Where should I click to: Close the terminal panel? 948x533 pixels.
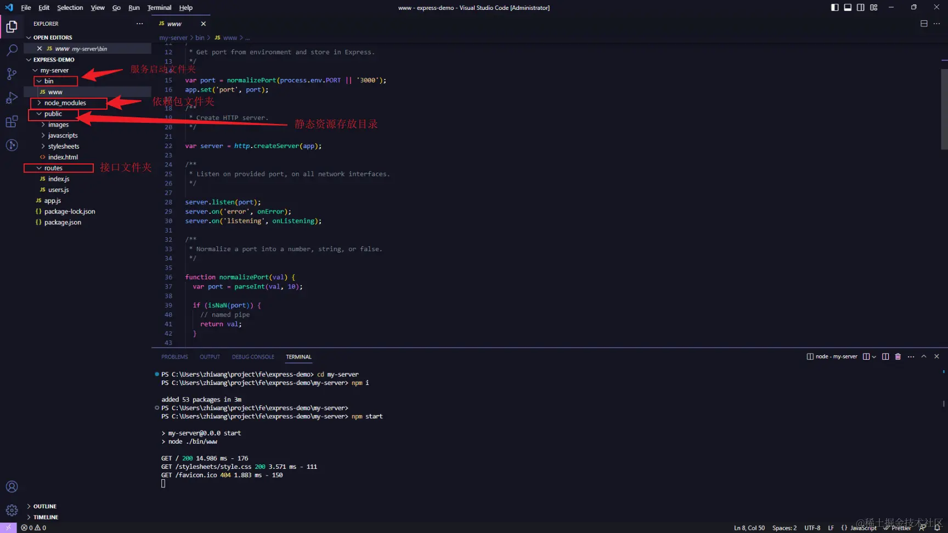click(x=937, y=356)
